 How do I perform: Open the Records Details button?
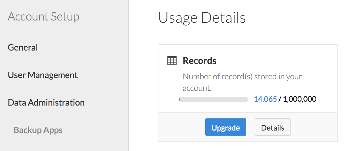pos(273,127)
